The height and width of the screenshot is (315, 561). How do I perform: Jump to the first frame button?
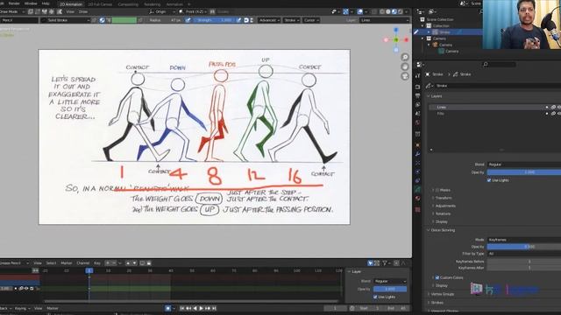(181, 308)
